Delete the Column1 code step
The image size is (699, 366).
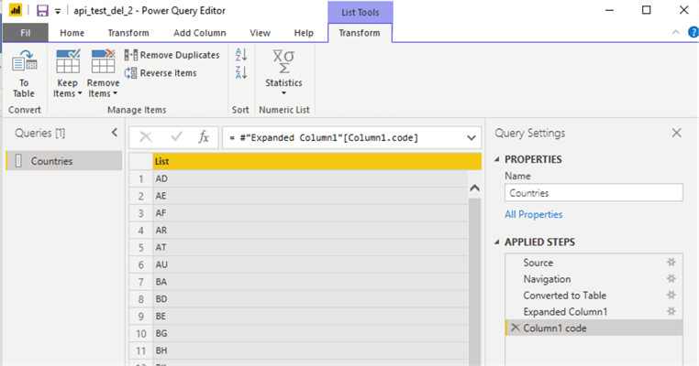pyautogui.click(x=515, y=328)
